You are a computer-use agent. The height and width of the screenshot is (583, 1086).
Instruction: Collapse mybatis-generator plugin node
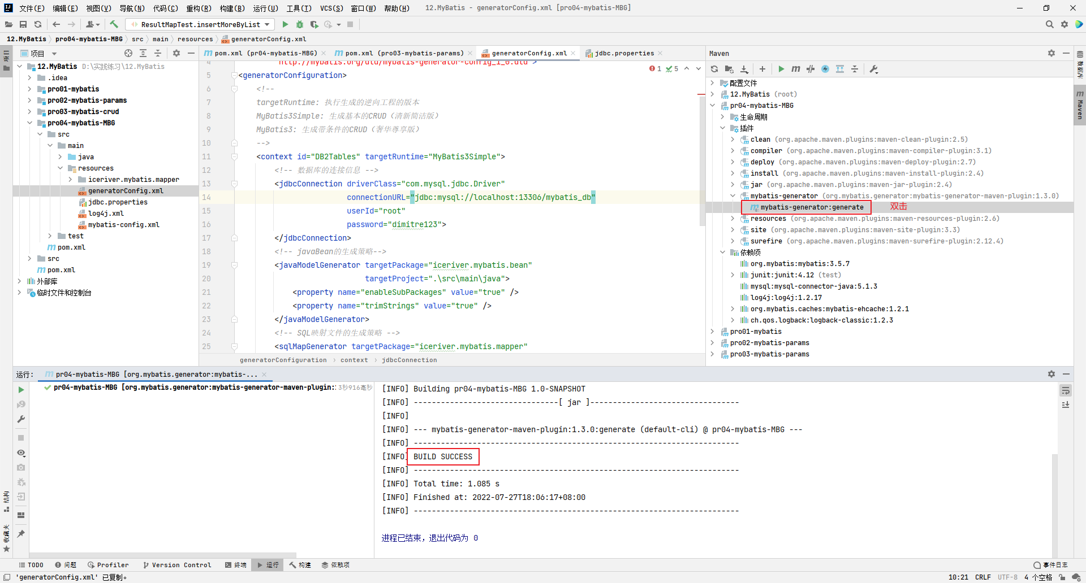pyautogui.click(x=732, y=196)
